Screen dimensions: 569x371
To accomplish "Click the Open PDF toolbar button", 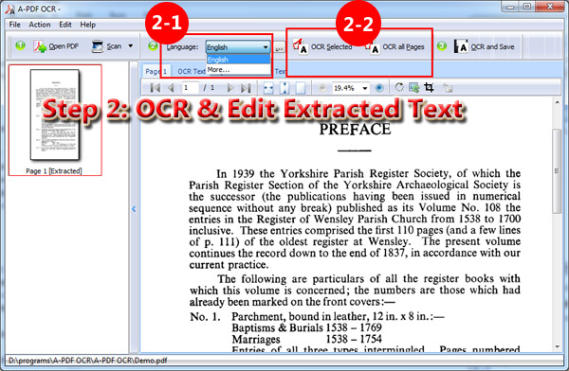I will 57,46.
